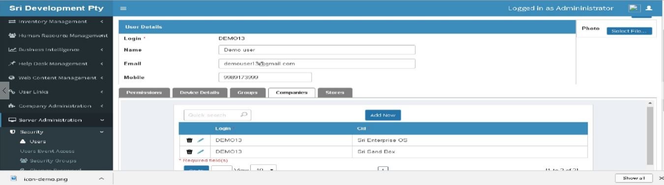
Task: Click DEMO13 login in Sri Enterprise OS row
Action: (229, 140)
